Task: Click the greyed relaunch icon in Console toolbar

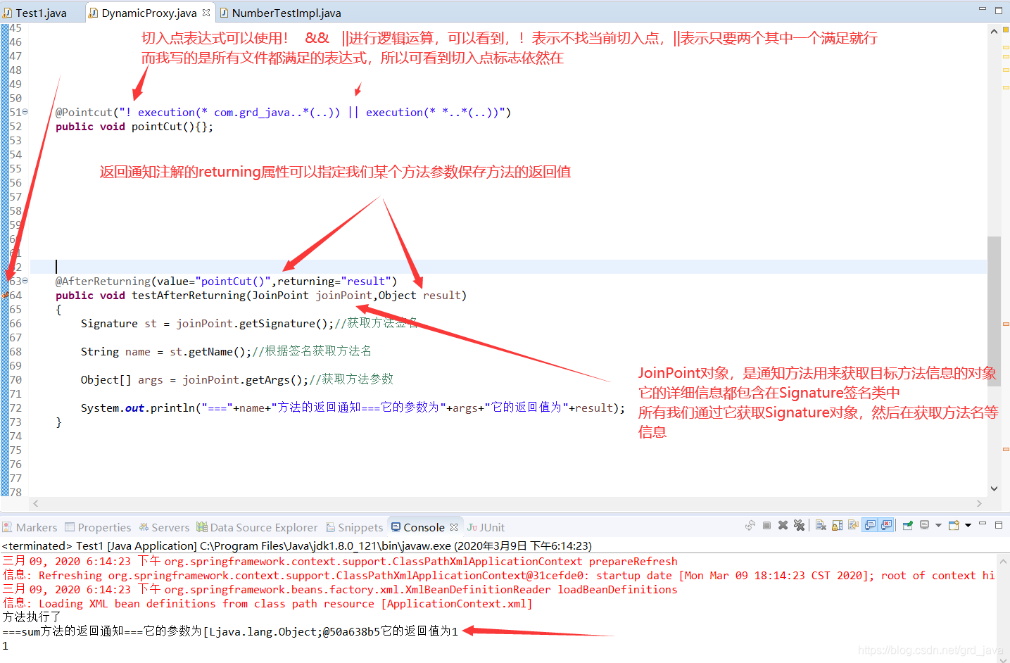Action: [750, 525]
